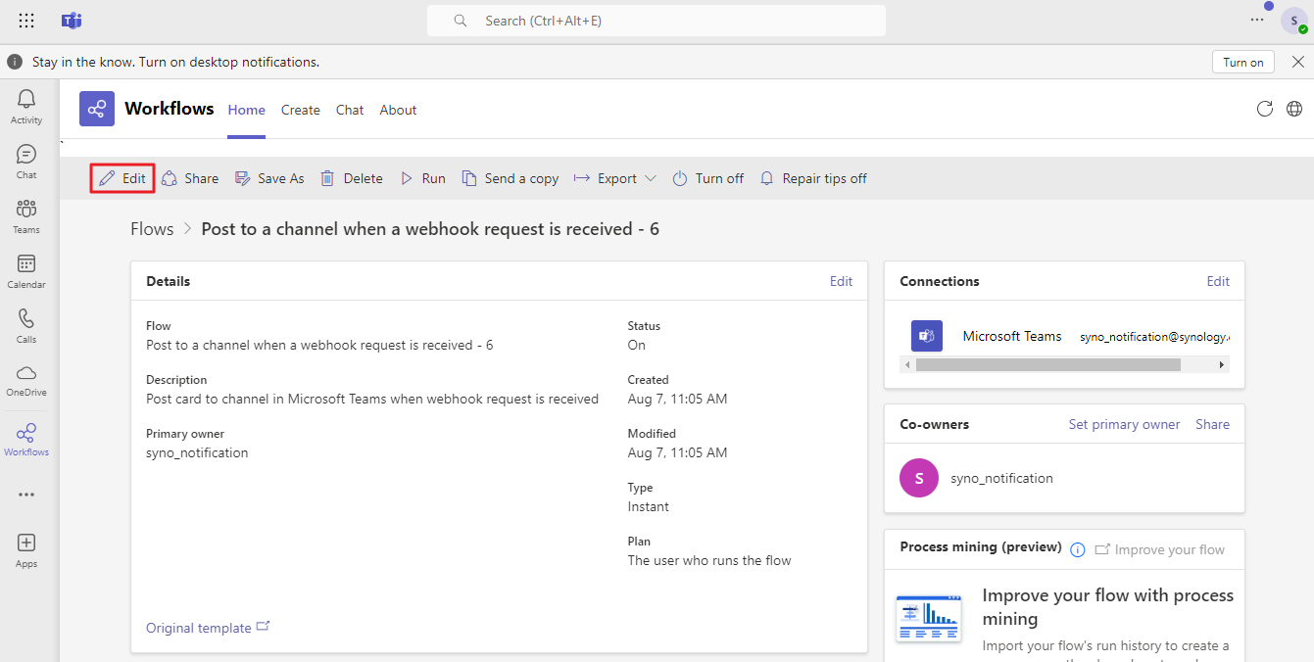Viewport: 1314px width, 662px height.
Task: Click the search box at top
Action: [x=657, y=21]
